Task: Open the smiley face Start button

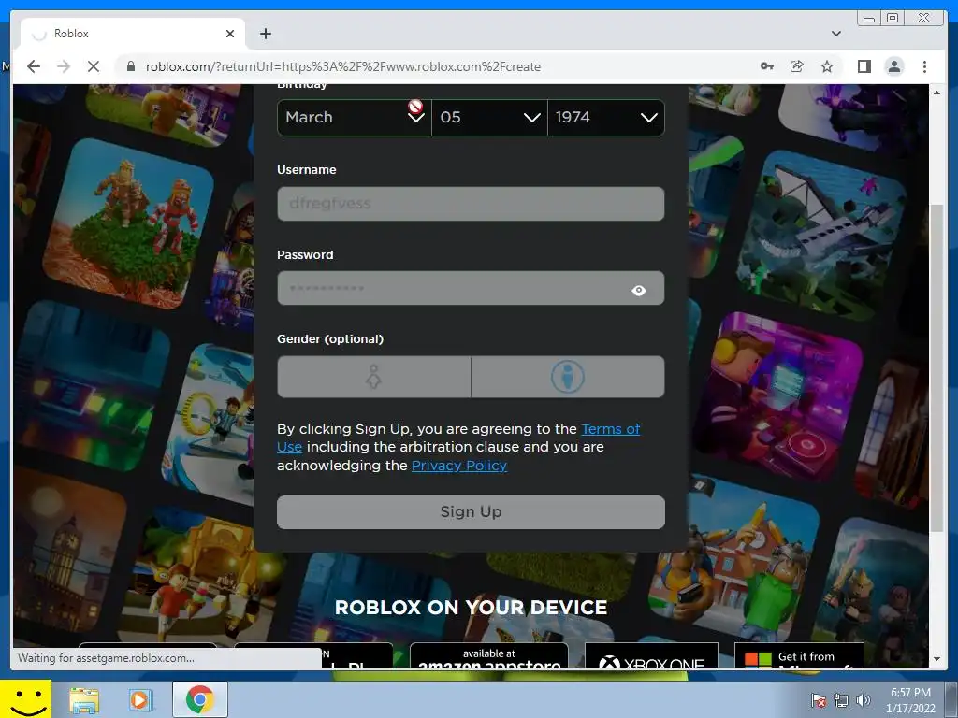Action: tap(25, 699)
